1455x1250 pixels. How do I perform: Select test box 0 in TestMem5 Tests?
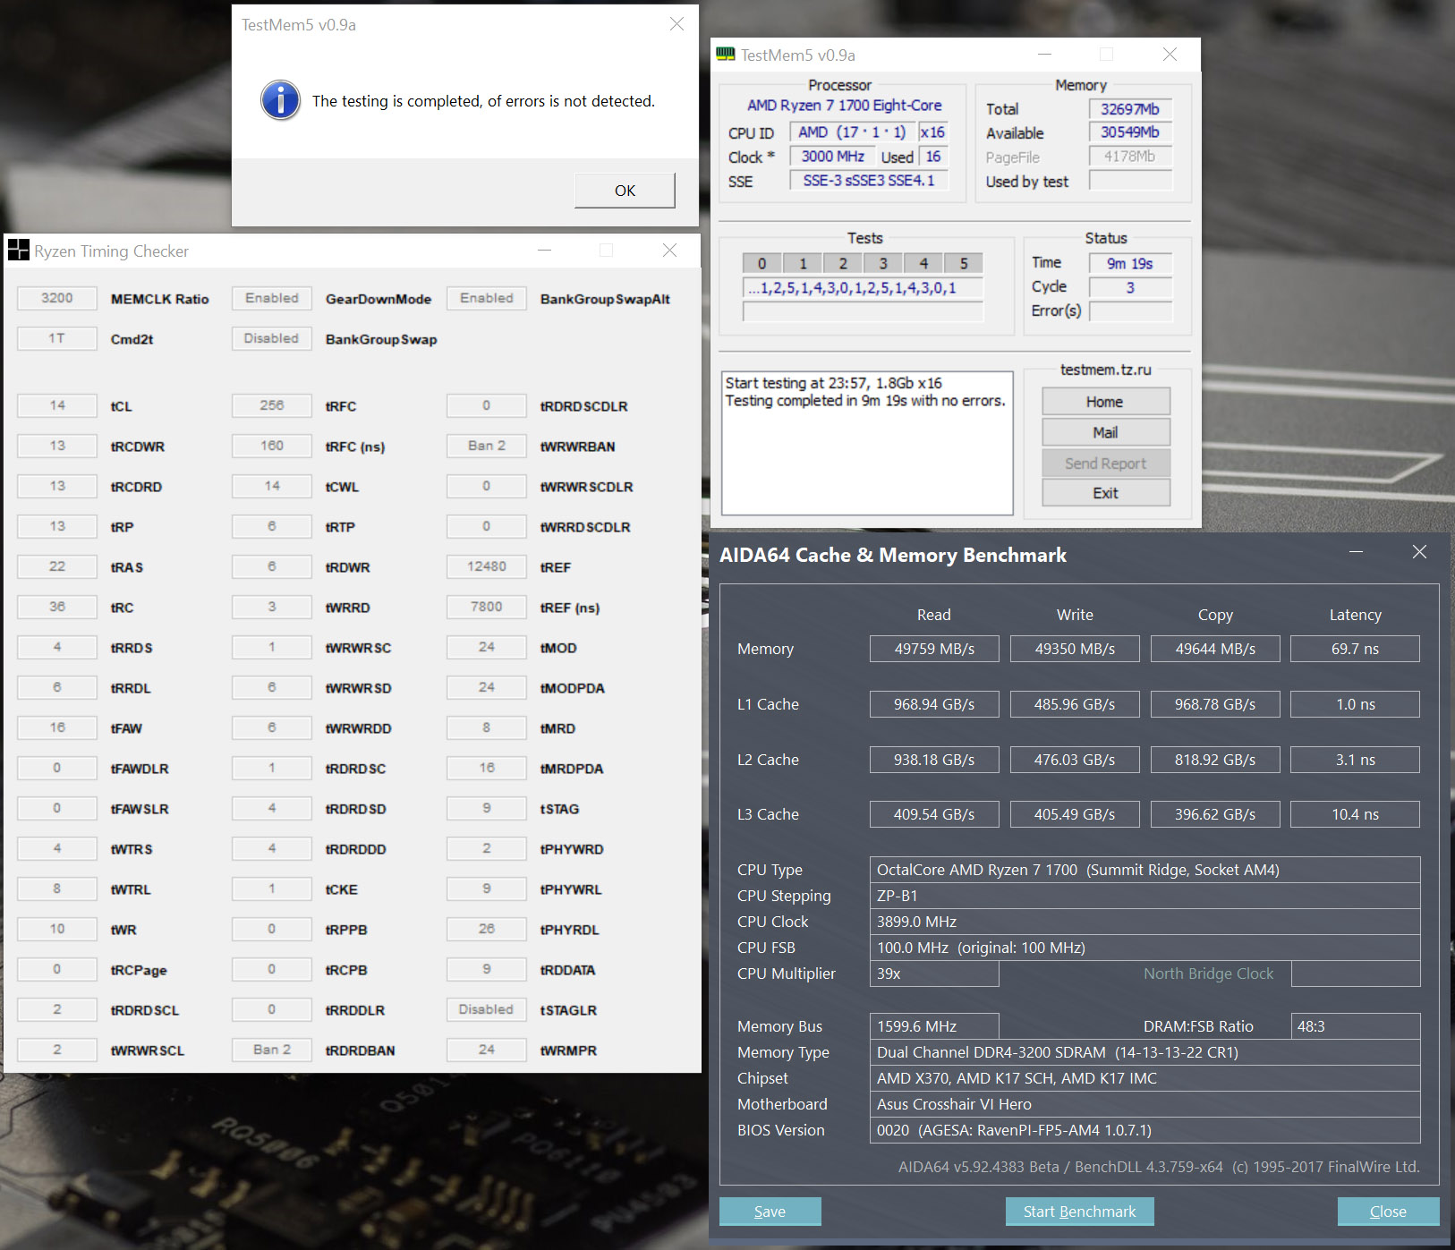[x=762, y=263]
